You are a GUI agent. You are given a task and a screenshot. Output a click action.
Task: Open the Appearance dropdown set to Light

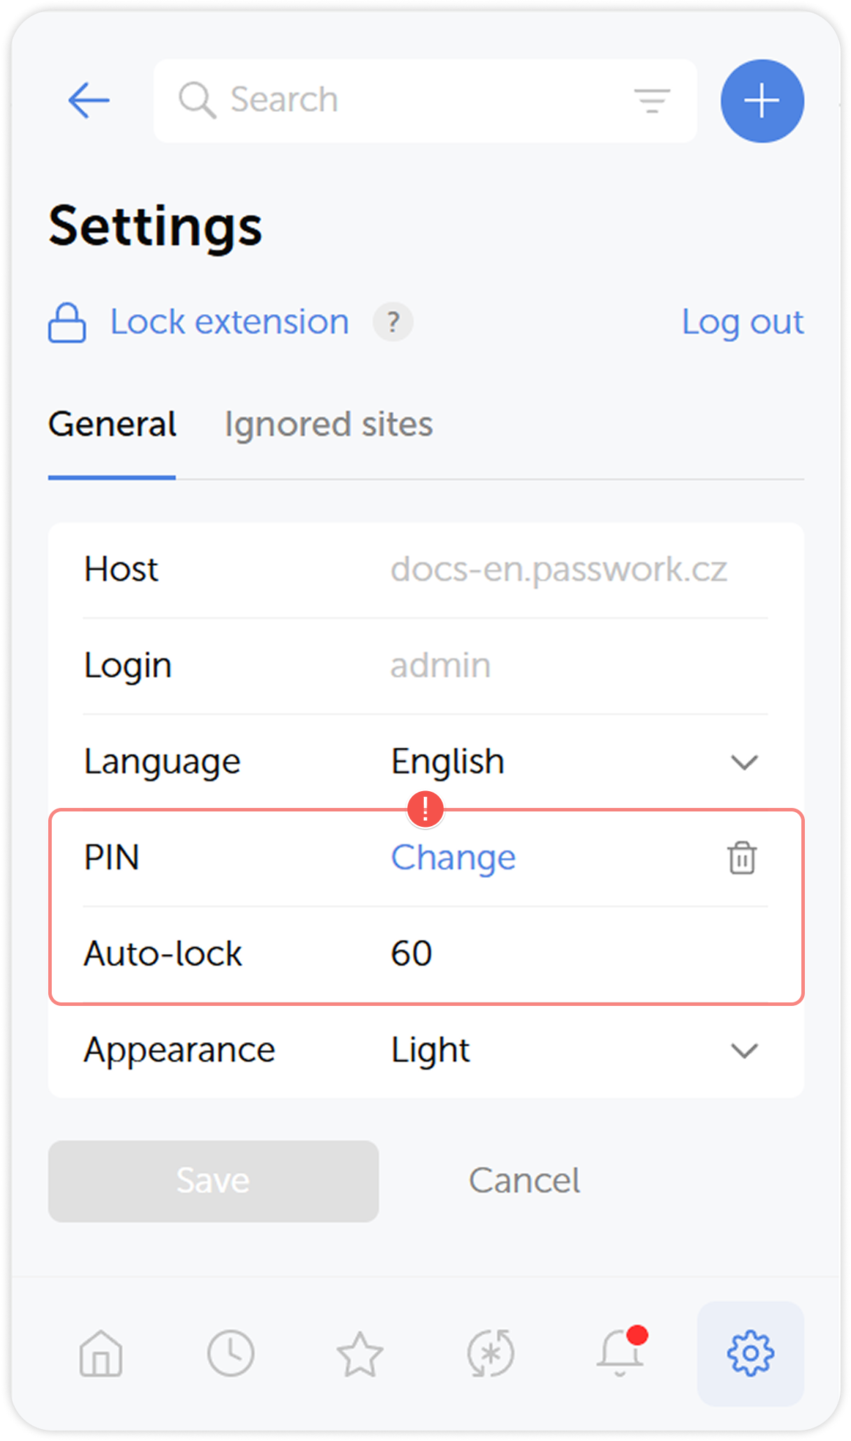click(743, 1051)
